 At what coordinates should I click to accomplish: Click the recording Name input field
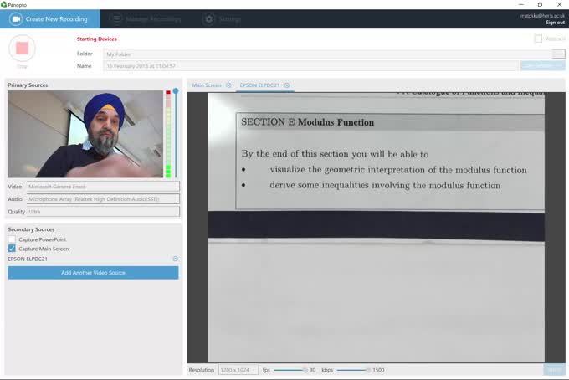(310, 65)
